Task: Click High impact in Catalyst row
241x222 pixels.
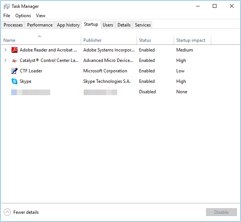Action: pyautogui.click(x=181, y=60)
